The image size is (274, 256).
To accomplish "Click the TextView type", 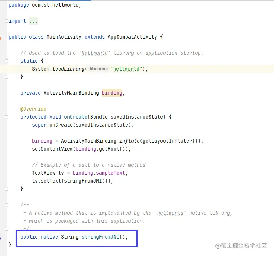I will point(44,173).
